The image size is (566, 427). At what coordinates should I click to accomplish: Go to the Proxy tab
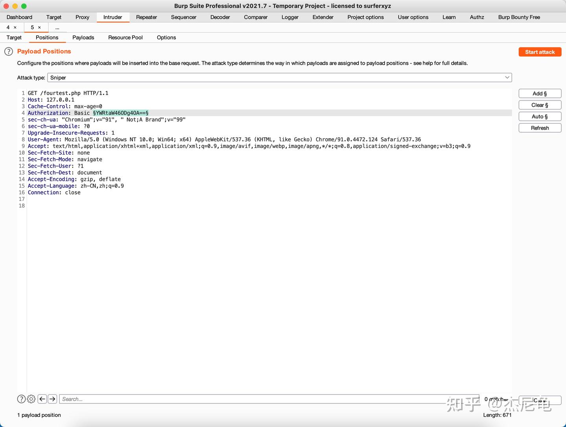tap(83, 17)
